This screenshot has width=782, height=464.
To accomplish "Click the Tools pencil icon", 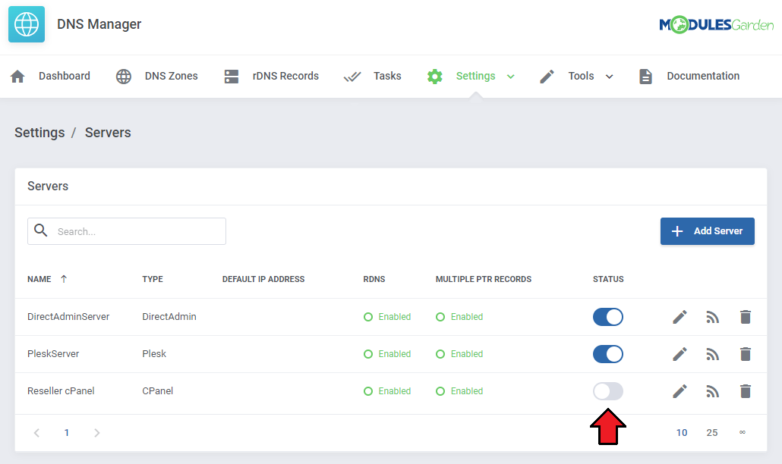I will [x=547, y=76].
